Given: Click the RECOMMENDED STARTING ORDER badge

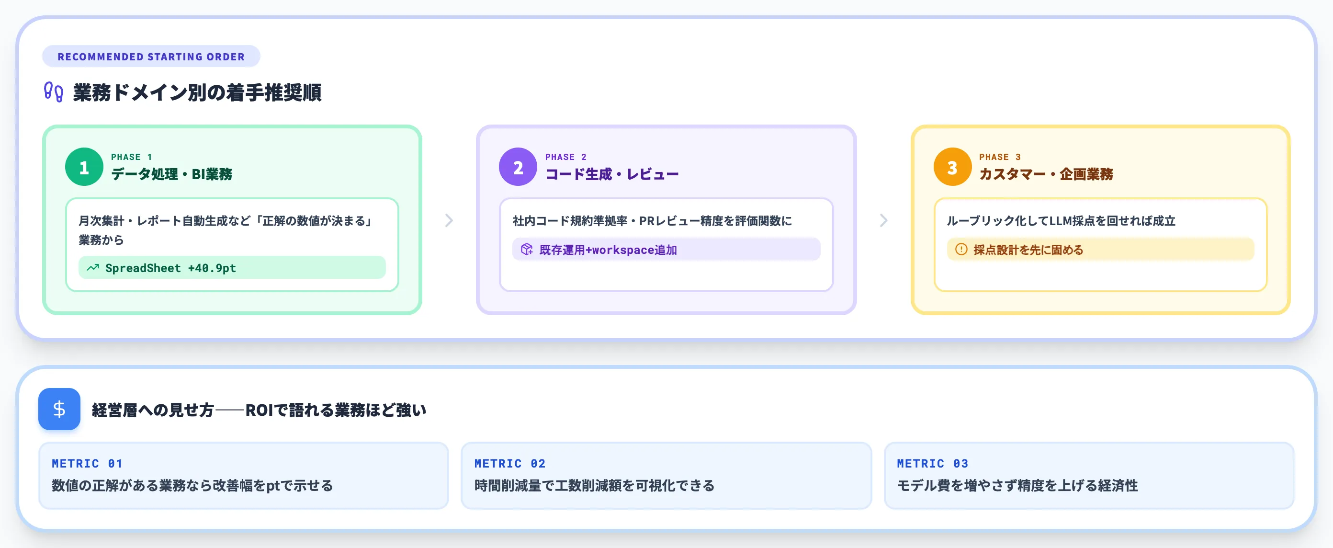Looking at the screenshot, I should [151, 57].
